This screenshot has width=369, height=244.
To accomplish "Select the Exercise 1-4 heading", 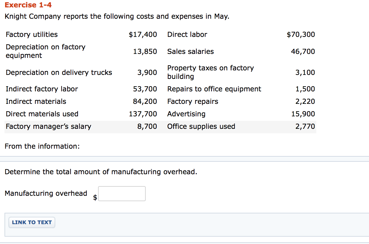I will coord(28,5).
